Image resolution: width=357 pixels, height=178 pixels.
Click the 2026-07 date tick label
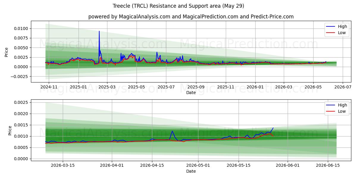point(343,87)
